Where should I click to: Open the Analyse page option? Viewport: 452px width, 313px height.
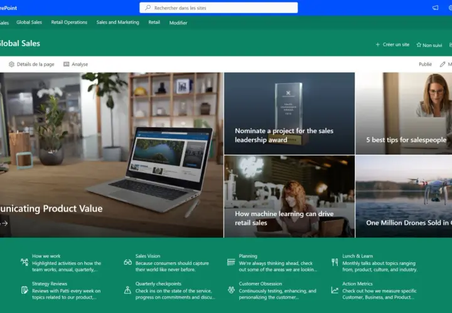pos(75,64)
